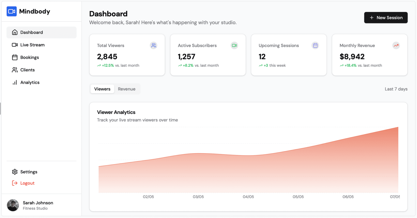Switch to the Revenue tab
The width and height of the screenshot is (417, 218).
click(126, 89)
